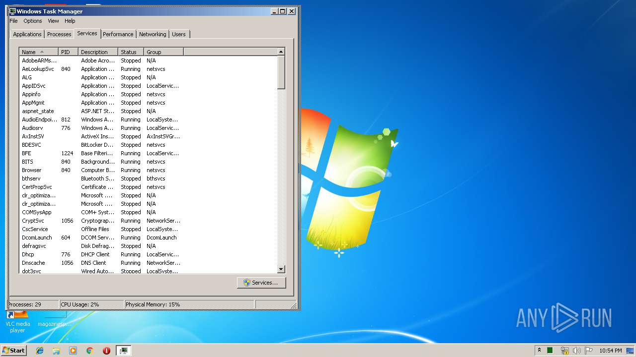Select the Dhcp service row
This screenshot has height=357, width=636.
[x=148, y=254]
